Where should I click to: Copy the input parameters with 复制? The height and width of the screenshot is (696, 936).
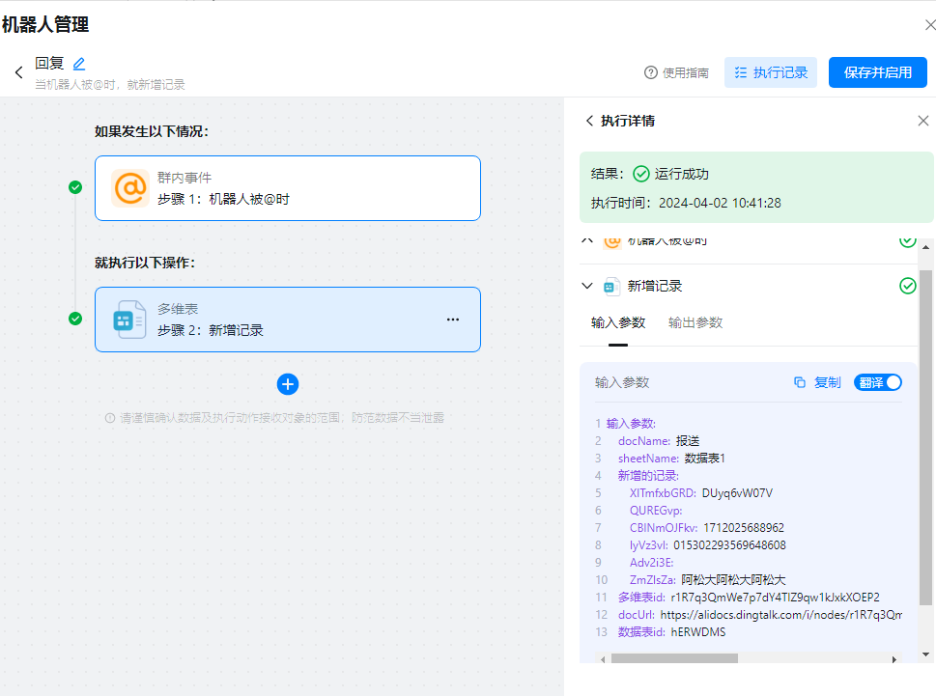[828, 382]
